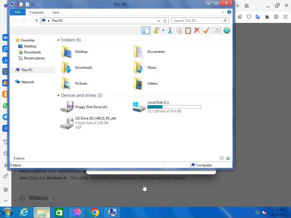Click the Email envelope toolbar icon
This screenshot has height=218, width=291.
pyautogui.click(x=215, y=30)
